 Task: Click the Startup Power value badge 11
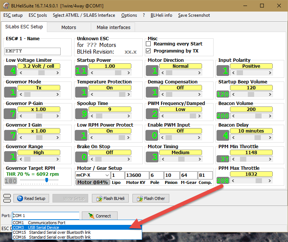(81, 71)
